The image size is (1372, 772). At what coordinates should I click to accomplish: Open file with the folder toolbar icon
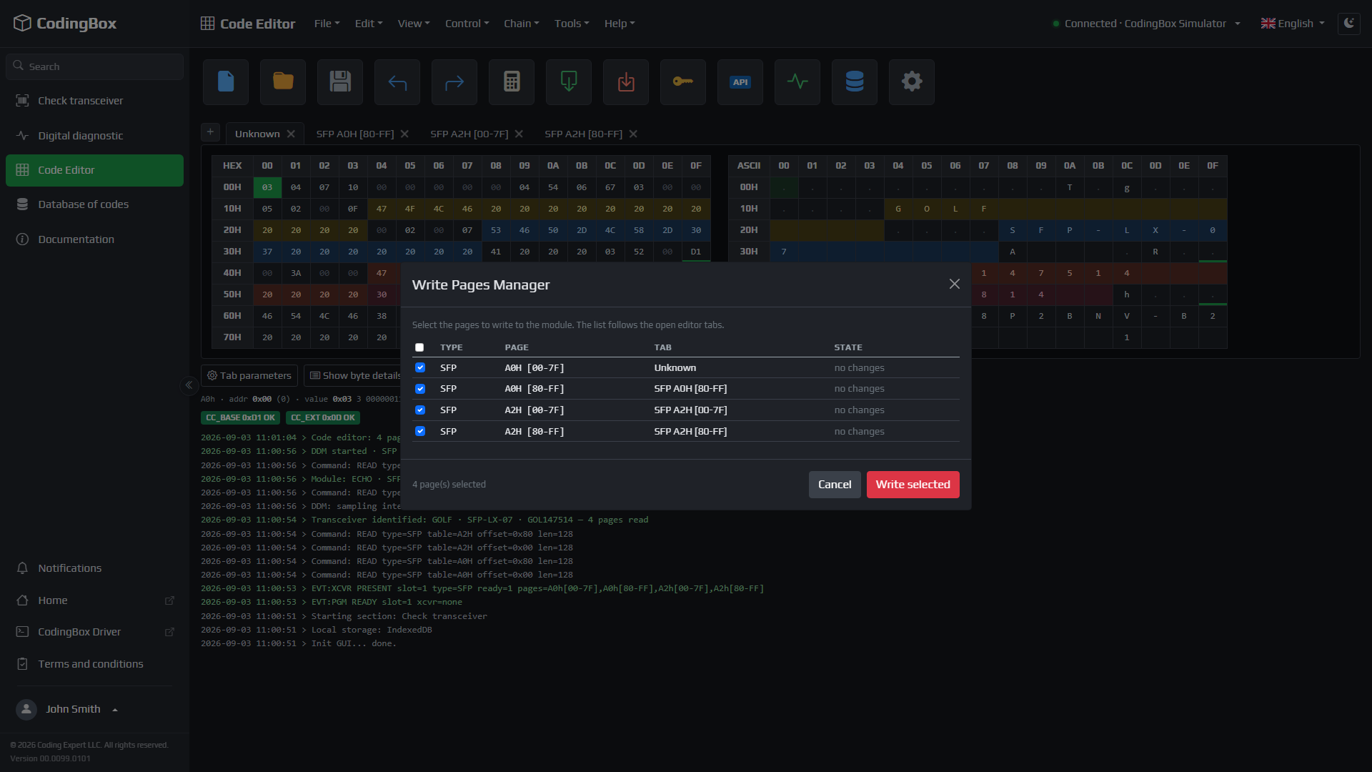283,81
